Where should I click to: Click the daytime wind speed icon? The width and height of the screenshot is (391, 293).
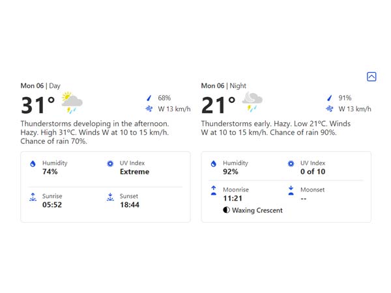[149, 109]
